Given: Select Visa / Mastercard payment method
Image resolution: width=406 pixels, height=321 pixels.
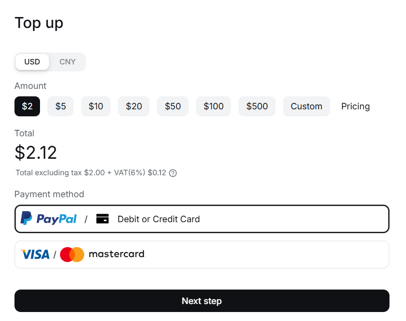Looking at the screenshot, I should point(202,255).
